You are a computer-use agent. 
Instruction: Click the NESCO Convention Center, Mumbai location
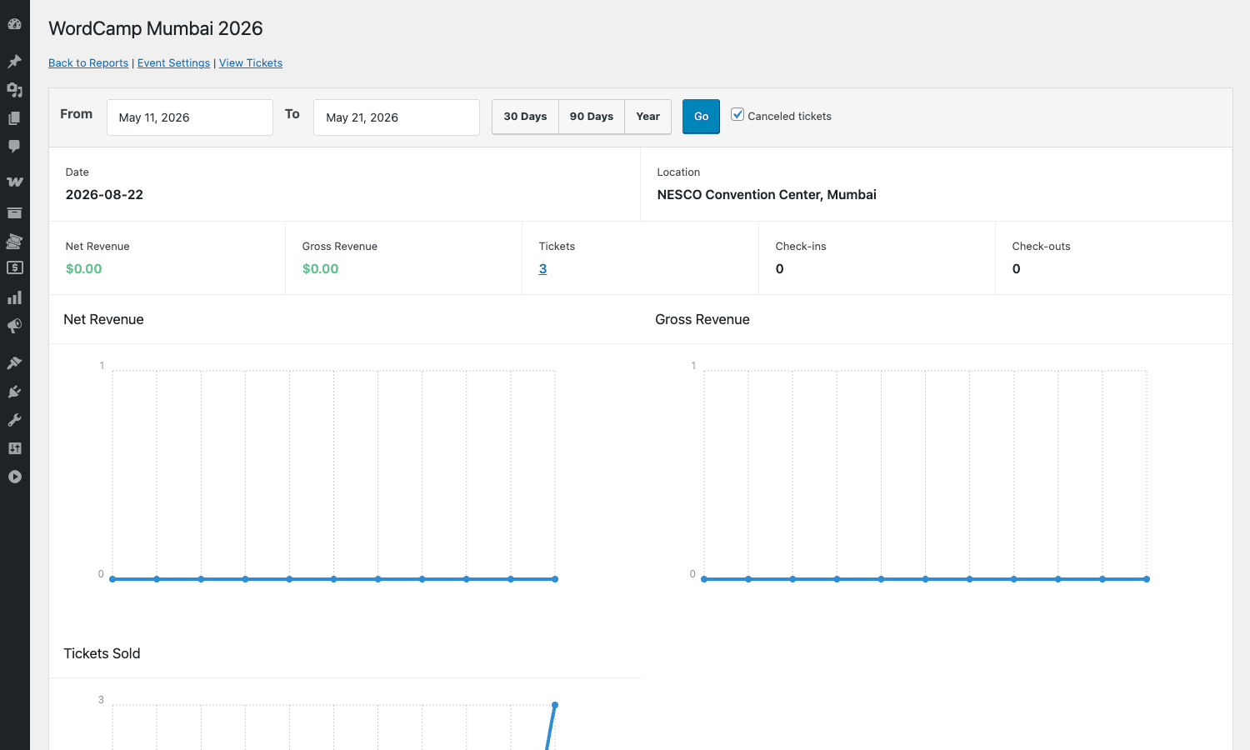click(767, 194)
